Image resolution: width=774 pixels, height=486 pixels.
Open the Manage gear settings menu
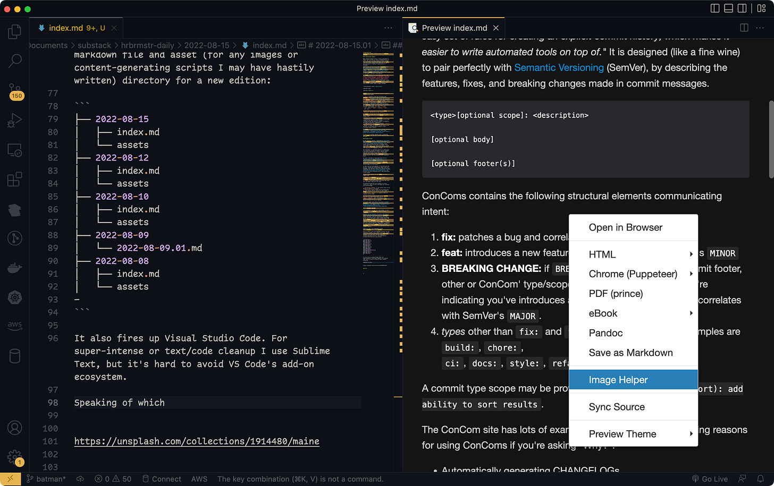point(15,457)
